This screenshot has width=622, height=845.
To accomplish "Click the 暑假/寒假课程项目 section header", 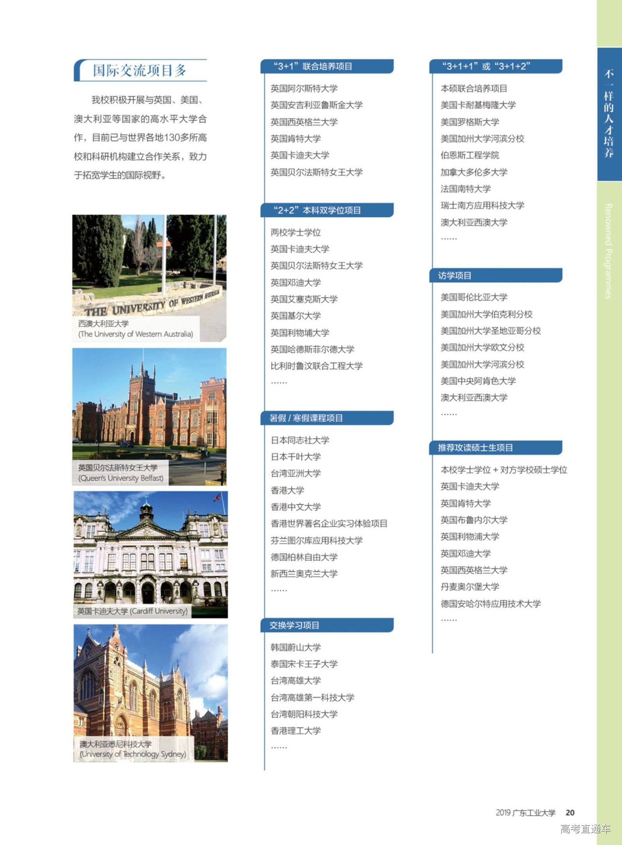I will click(x=327, y=418).
